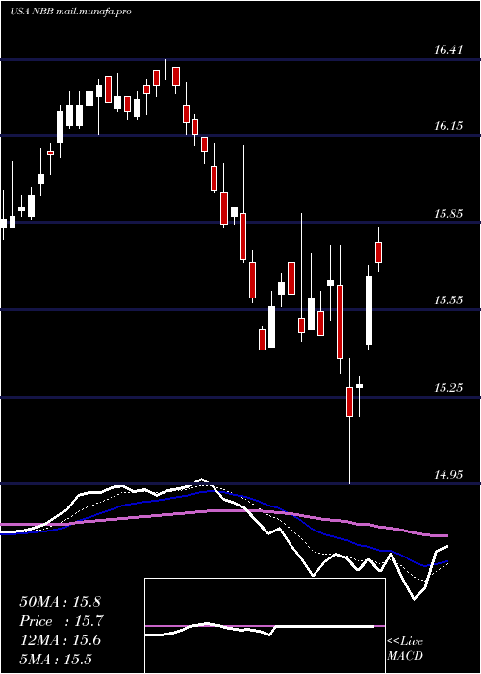Select the 14.95 price level label
The image size is (481, 674).
pos(448,475)
